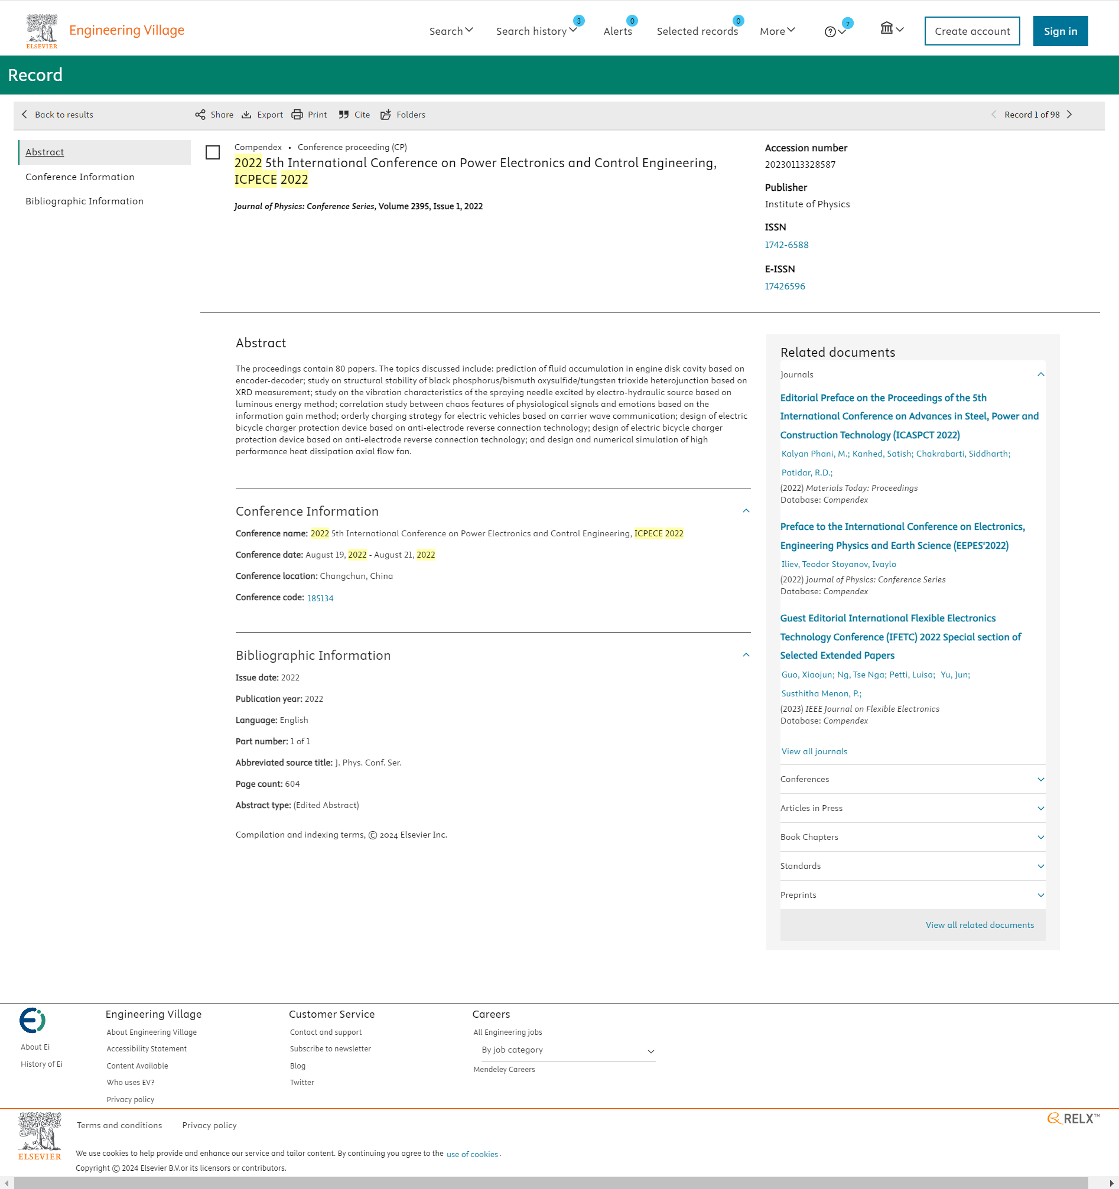Image resolution: width=1119 pixels, height=1189 pixels.
Task: Click View all related documents link
Action: click(980, 924)
